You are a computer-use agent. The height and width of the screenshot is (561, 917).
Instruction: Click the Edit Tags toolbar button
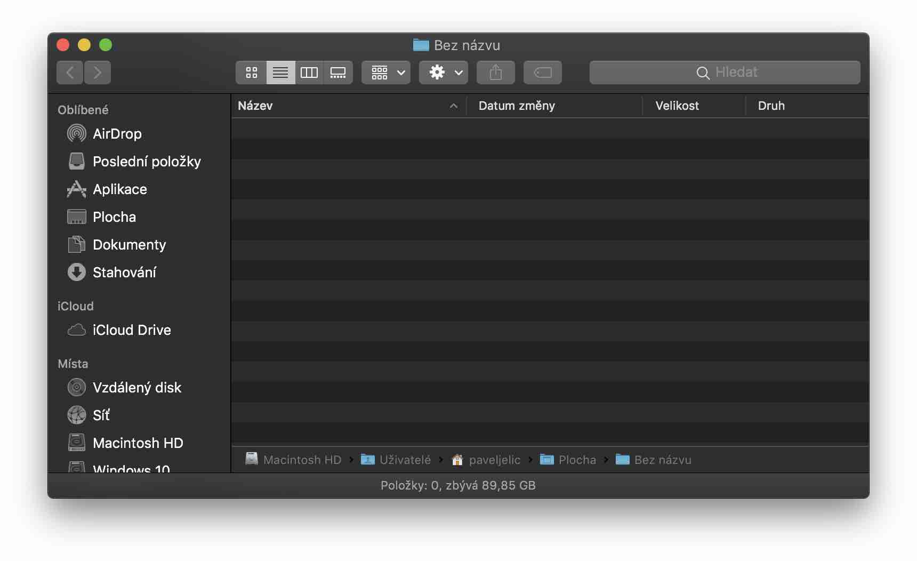point(543,73)
